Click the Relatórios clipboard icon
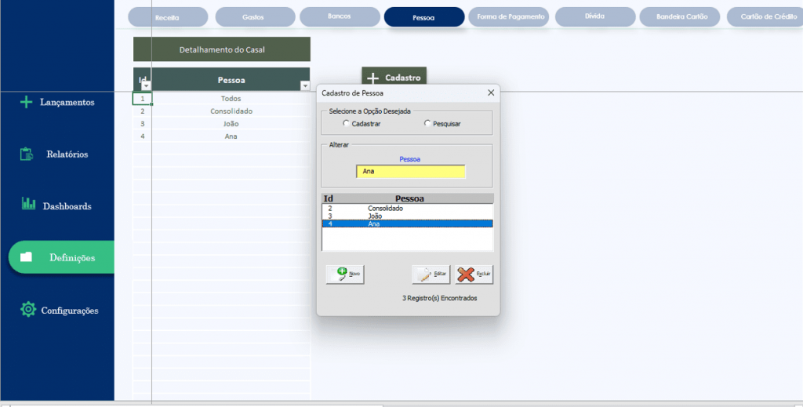Screen dimensions: 803x407 point(27,154)
